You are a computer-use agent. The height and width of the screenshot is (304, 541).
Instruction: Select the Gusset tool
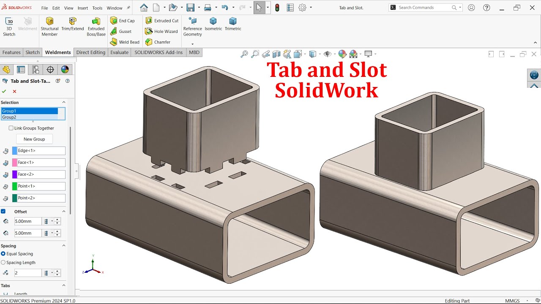pyautogui.click(x=120, y=31)
